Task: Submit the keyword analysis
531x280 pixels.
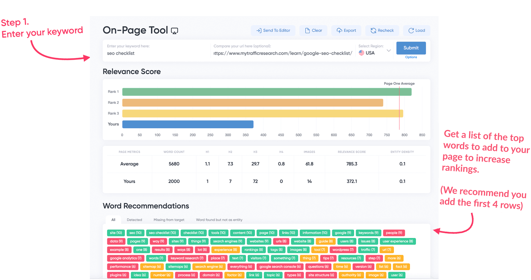Action: pos(411,48)
